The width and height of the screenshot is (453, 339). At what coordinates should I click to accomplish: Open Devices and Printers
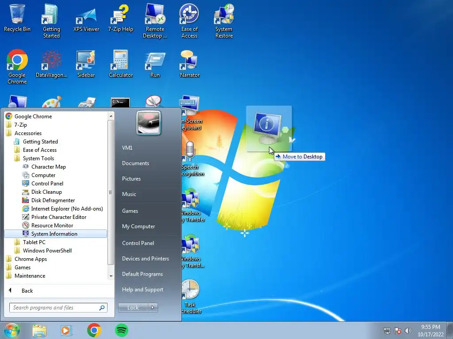145,259
